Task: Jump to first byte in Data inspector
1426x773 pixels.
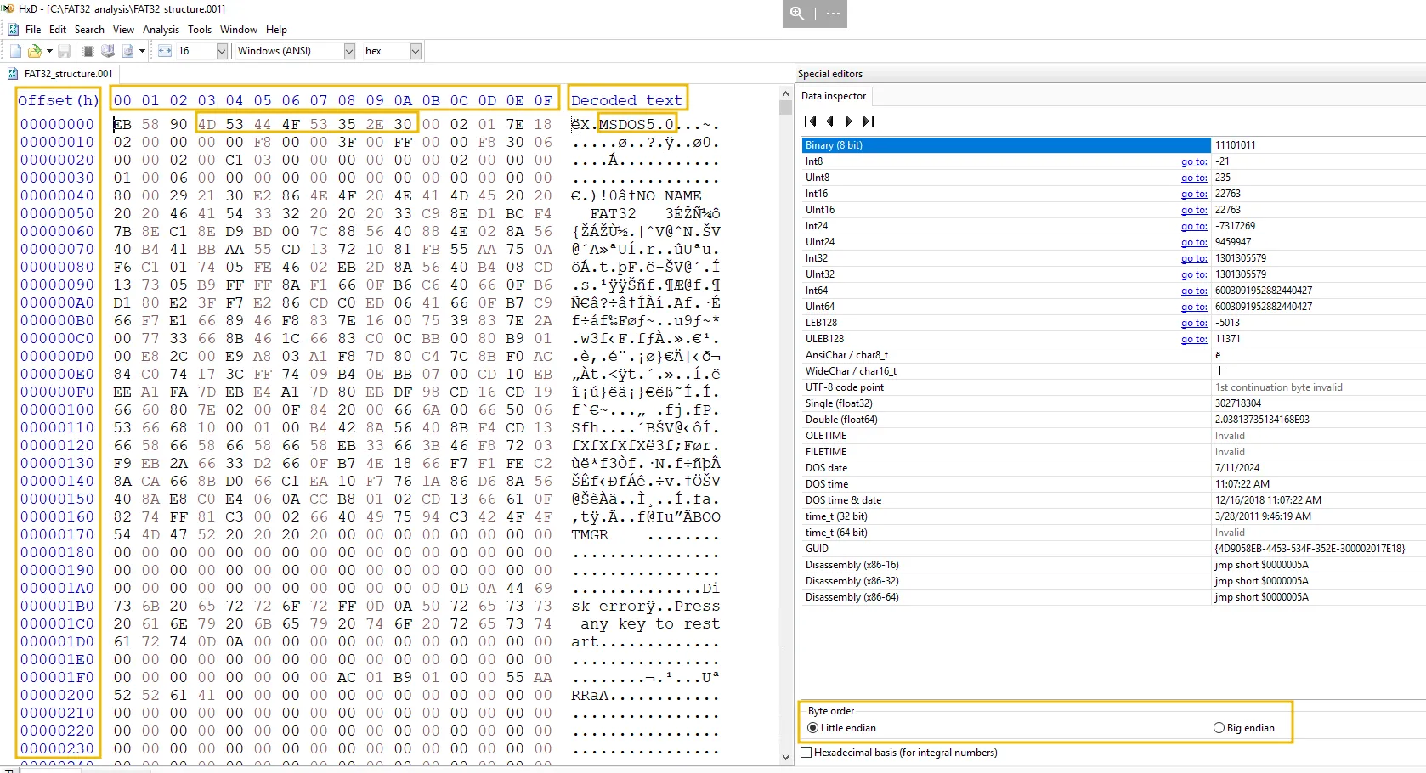Action: point(810,121)
